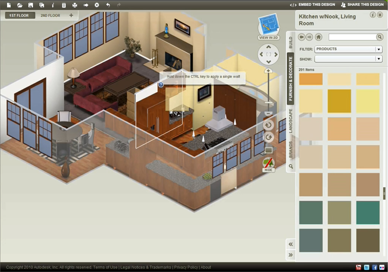Click the search magnifier beside catalog search box

380,37
